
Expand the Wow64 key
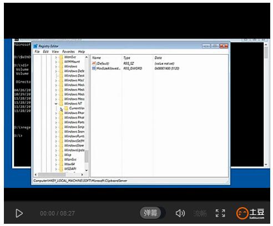point(56,164)
